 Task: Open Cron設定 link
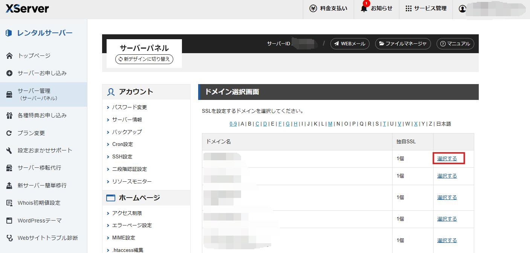[x=122, y=144]
